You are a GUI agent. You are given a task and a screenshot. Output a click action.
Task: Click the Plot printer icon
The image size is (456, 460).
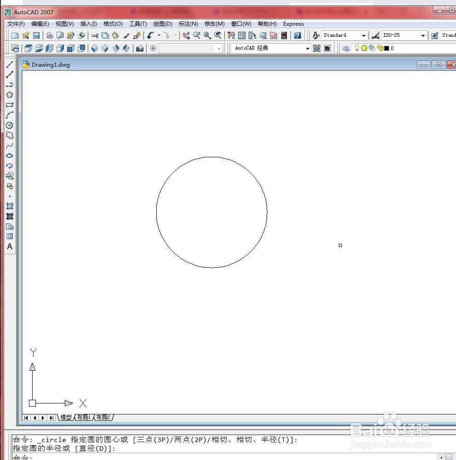click(x=50, y=35)
